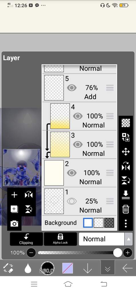Image resolution: width=136 pixels, height=292 pixels.
Task: Select the blur droplet tool
Action: coord(28,268)
